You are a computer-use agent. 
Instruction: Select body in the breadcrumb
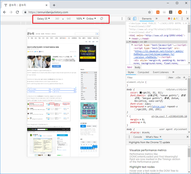(138, 67)
